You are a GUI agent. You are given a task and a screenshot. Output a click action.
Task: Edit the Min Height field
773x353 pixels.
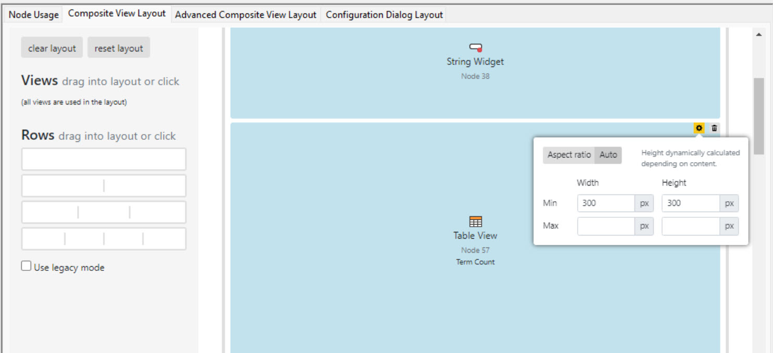pyautogui.click(x=691, y=203)
